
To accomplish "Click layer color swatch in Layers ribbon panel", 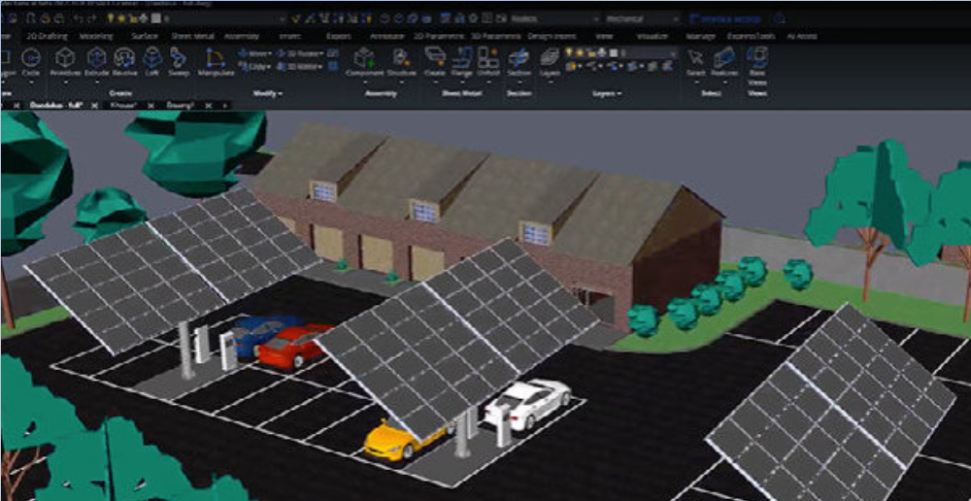I will tap(613, 53).
